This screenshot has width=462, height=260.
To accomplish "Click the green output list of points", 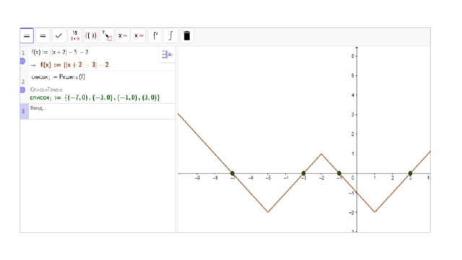I will (95, 97).
